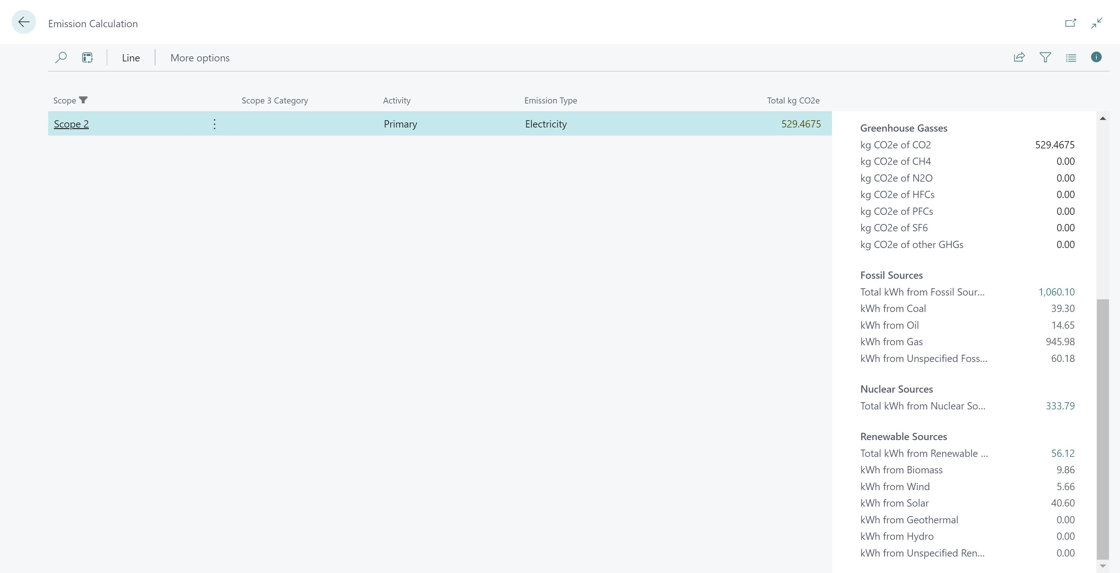The width and height of the screenshot is (1120, 573).
Task: Click the kWh from Wind value 5.66
Action: (x=1065, y=487)
